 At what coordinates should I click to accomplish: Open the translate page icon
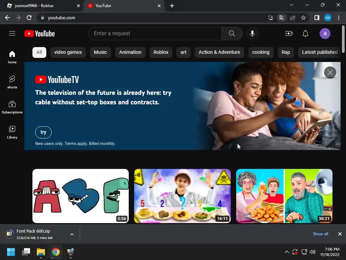coord(281,18)
